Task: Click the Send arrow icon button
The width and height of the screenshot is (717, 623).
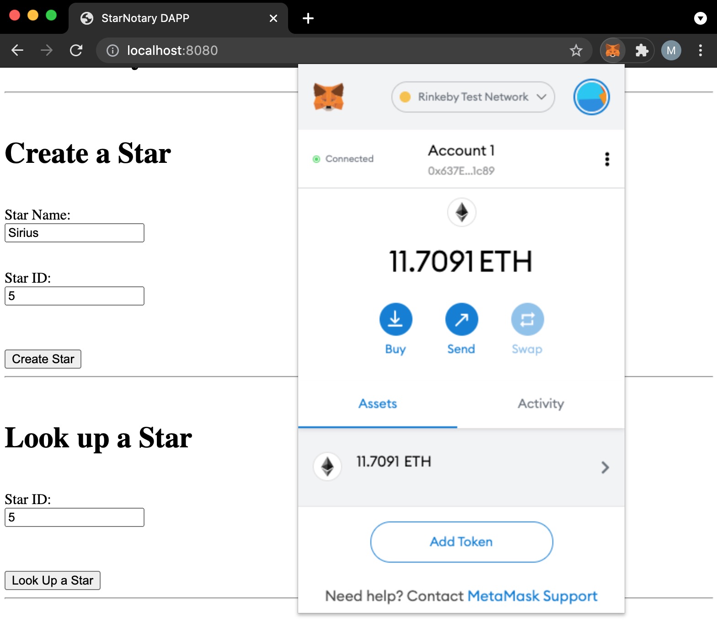Action: click(x=461, y=319)
